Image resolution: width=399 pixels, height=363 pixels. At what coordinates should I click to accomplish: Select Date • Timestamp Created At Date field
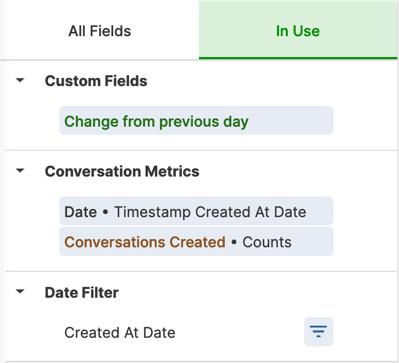196,211
